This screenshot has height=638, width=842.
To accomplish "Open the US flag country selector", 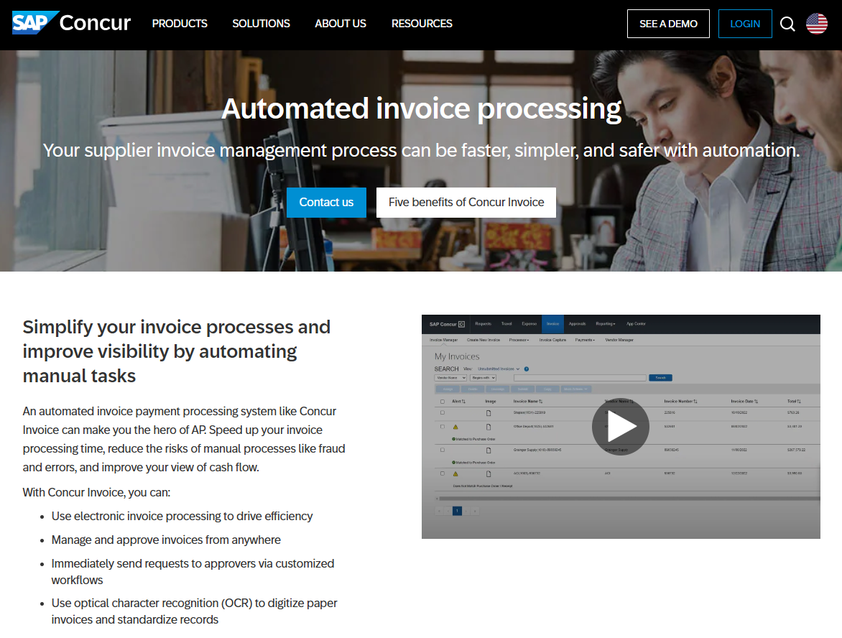I will [817, 24].
